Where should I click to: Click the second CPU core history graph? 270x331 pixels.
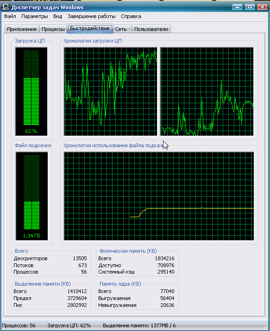point(207,91)
